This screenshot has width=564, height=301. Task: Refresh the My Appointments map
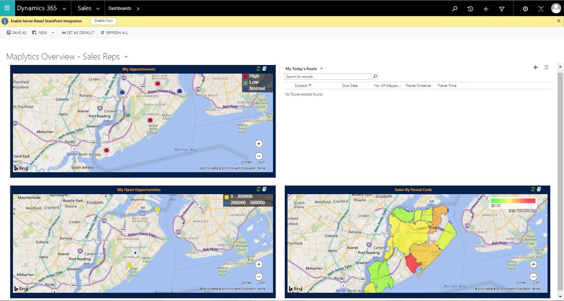(x=258, y=69)
